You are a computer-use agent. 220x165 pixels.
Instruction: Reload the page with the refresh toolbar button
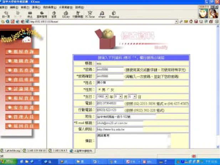(42, 15)
